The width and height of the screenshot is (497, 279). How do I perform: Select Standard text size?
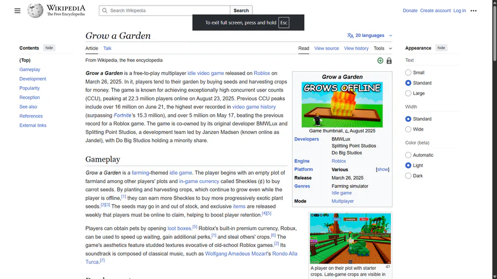click(x=408, y=83)
